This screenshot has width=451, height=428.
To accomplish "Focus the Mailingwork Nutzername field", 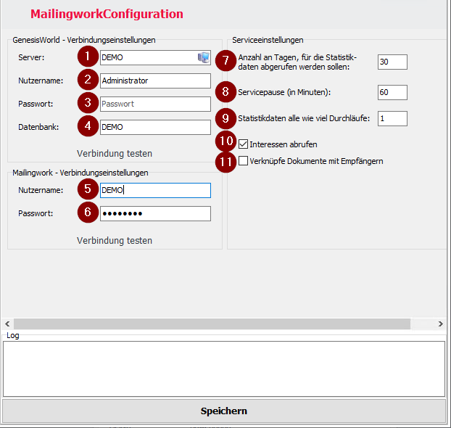I will pos(155,190).
